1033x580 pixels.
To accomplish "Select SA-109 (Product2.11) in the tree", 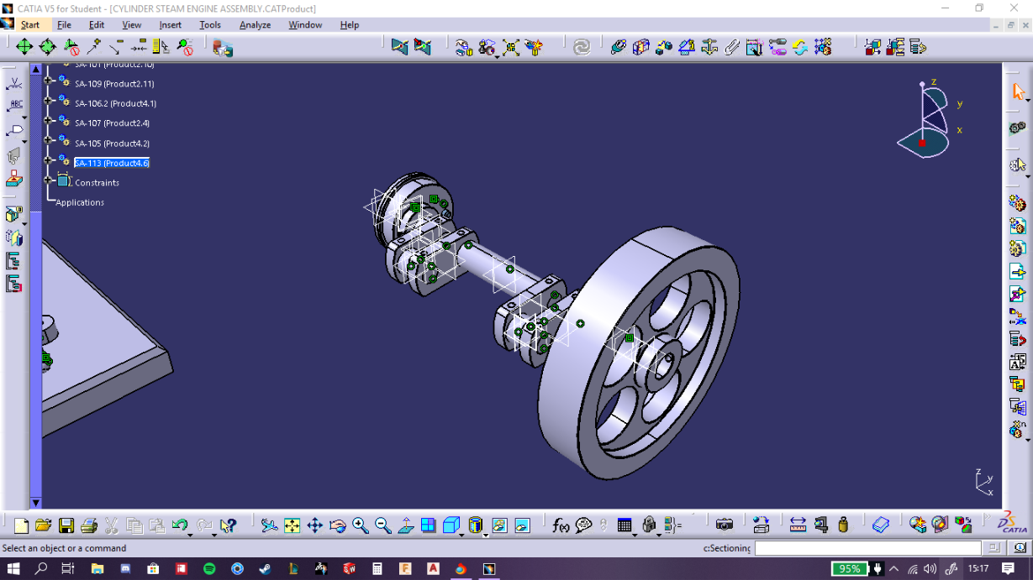I will [x=114, y=84].
